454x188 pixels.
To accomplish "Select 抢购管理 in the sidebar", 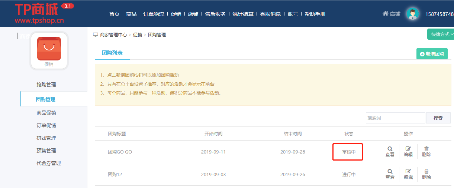I will pos(46,85).
